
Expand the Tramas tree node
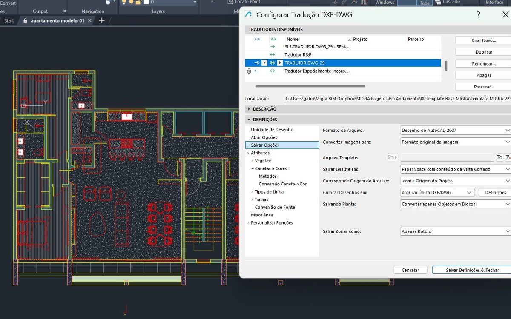pyautogui.click(x=252, y=199)
